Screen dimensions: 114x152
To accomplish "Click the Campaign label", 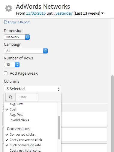I will coord(13,44).
